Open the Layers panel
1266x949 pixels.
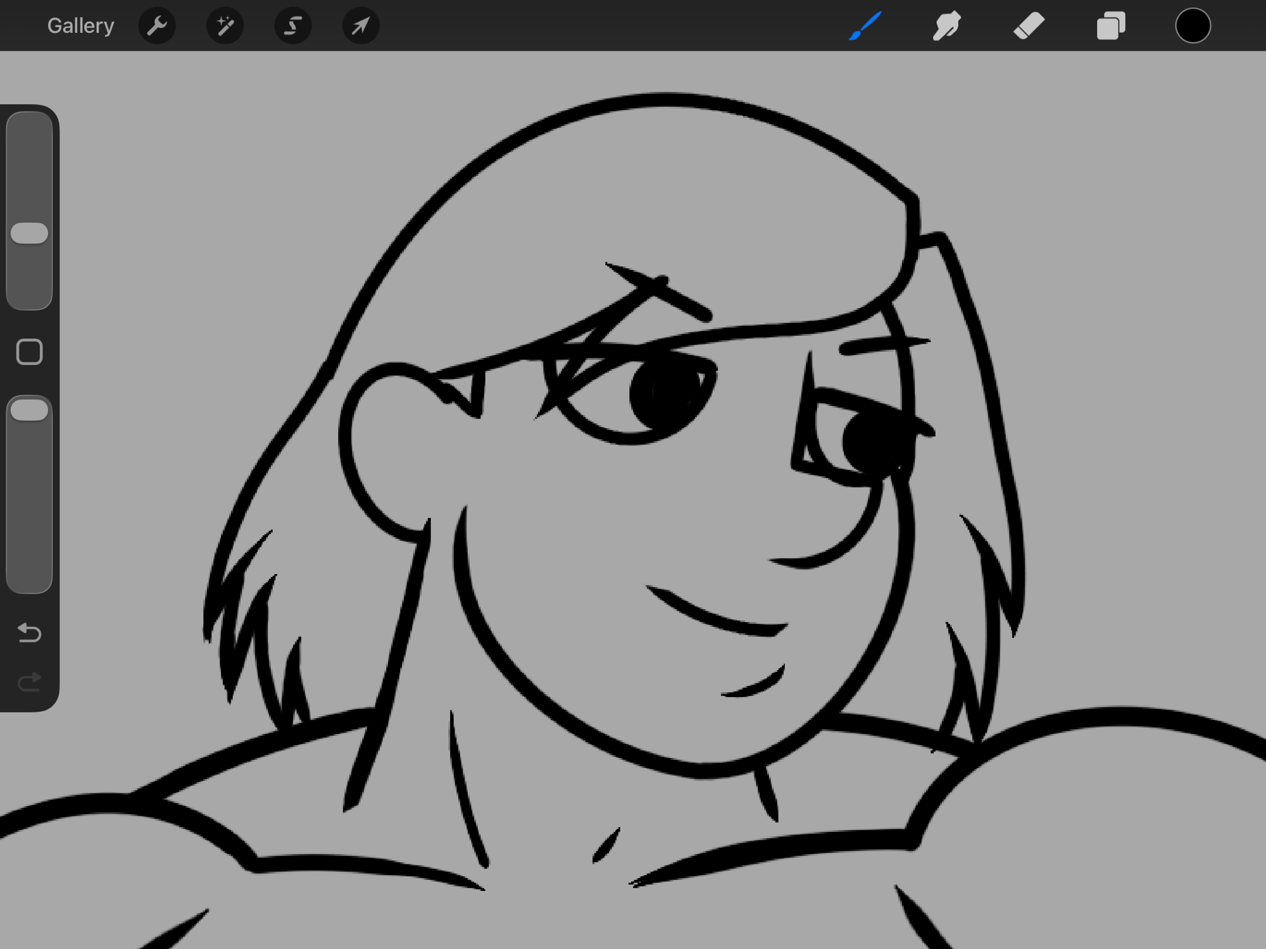click(x=1110, y=26)
